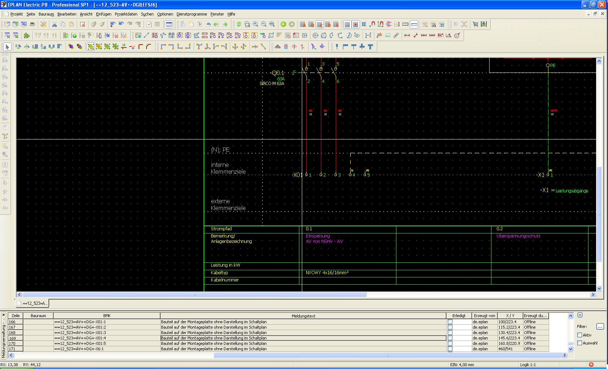
Task: Click the 'Einspeisung' remark text
Action: coord(318,236)
